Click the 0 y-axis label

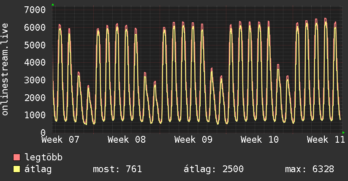coord(43,133)
